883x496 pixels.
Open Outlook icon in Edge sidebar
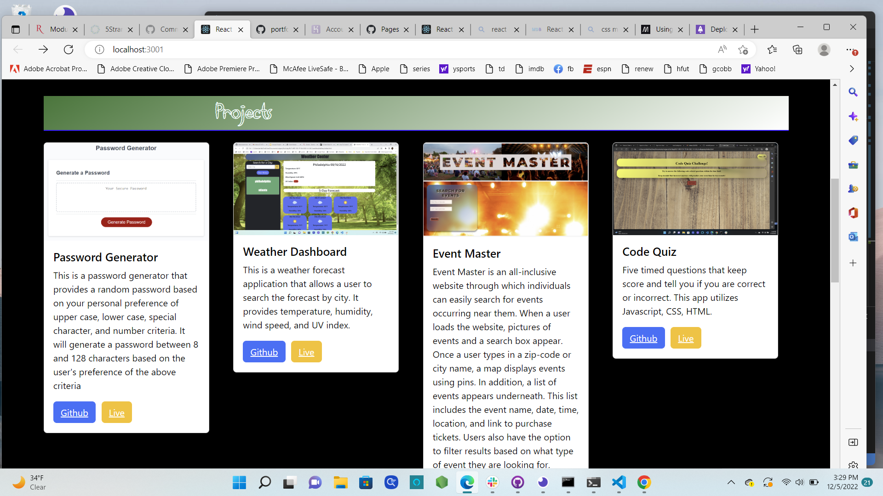(853, 237)
